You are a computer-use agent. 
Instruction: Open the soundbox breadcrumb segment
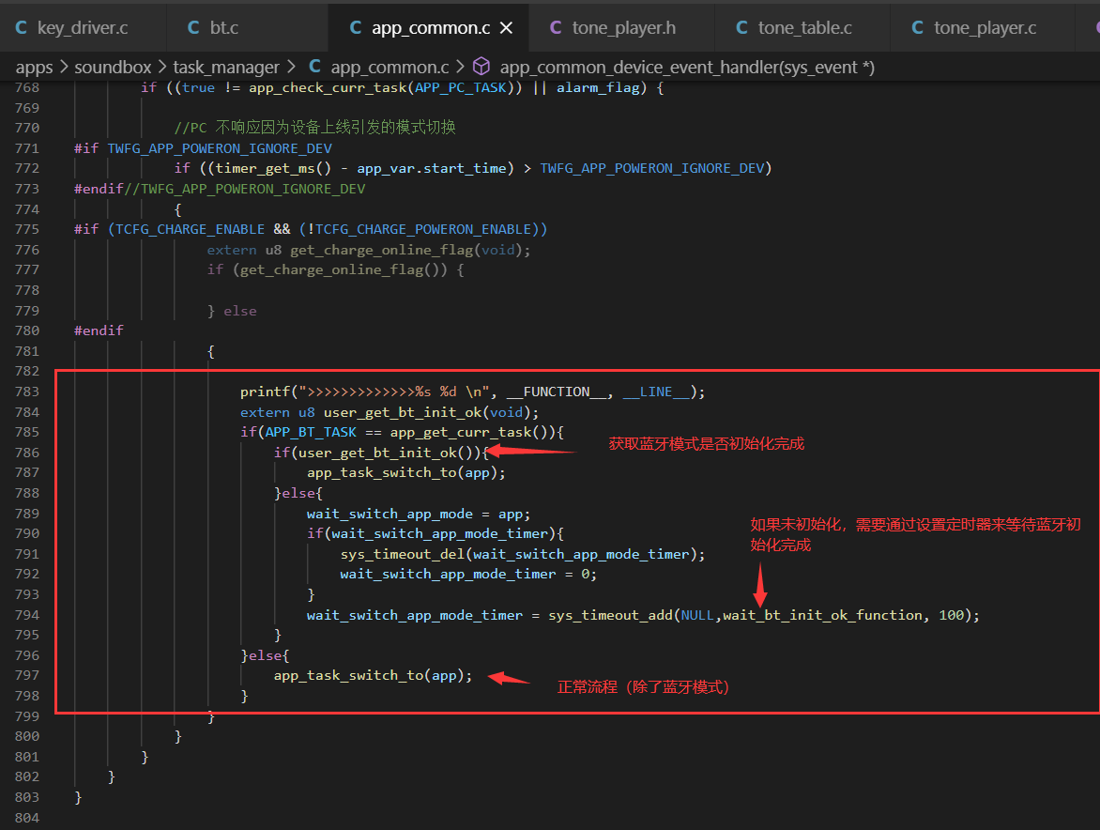coord(113,68)
